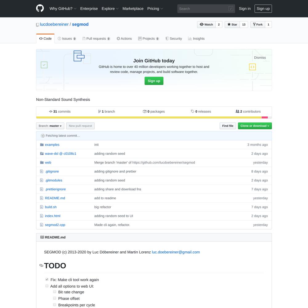Viewport: 308px width, 308px height.
Task: Open the star count 13
Action: pyautogui.click(x=244, y=25)
